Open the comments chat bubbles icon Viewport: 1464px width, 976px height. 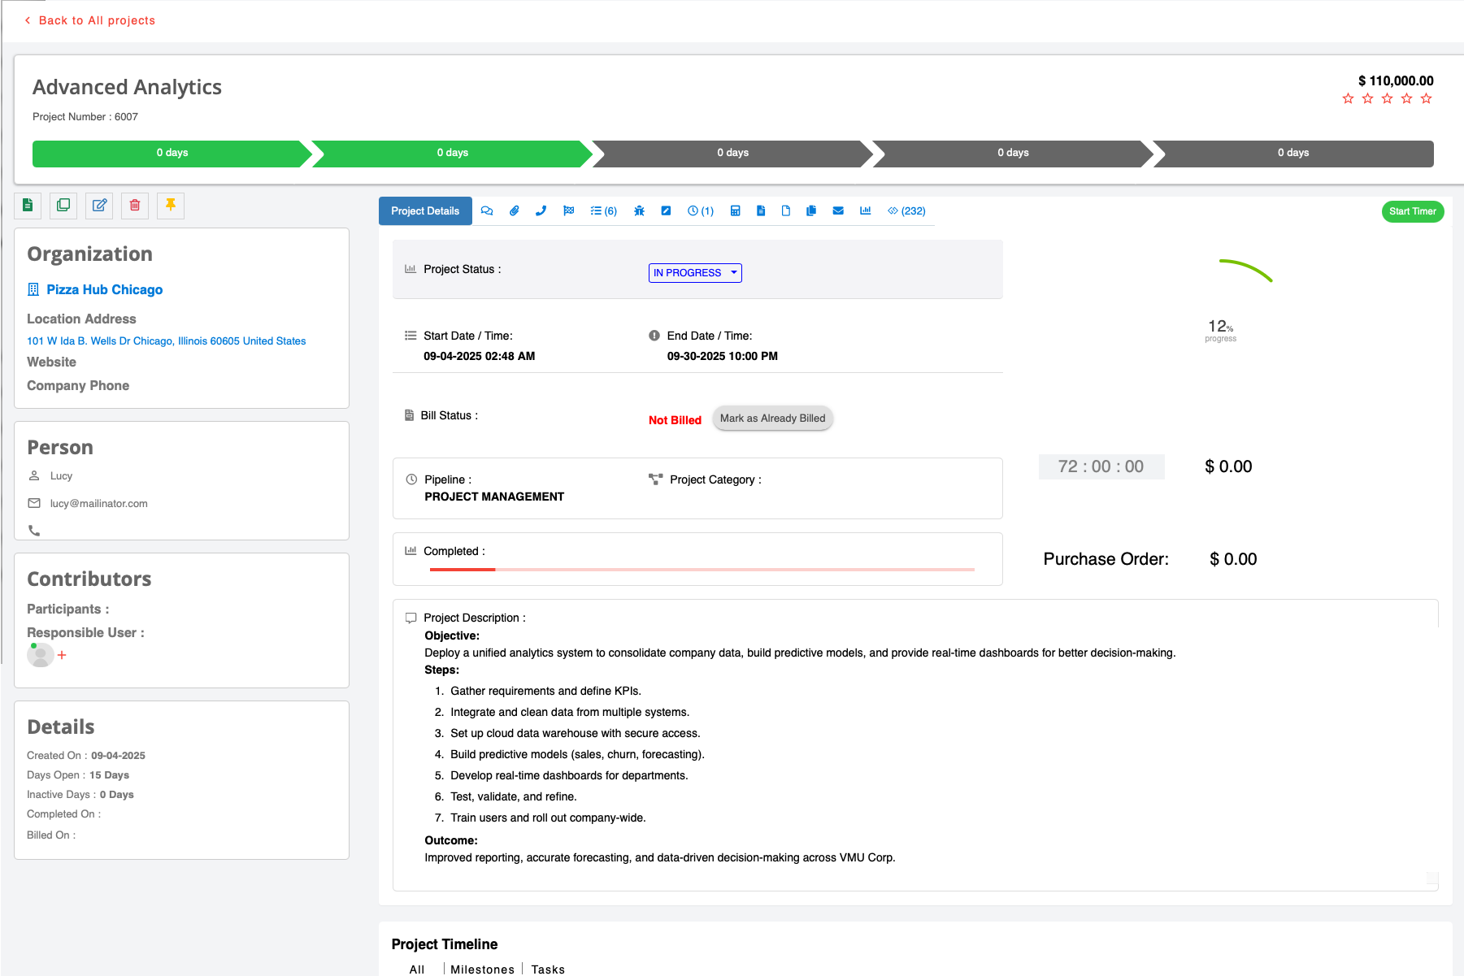[x=487, y=211]
